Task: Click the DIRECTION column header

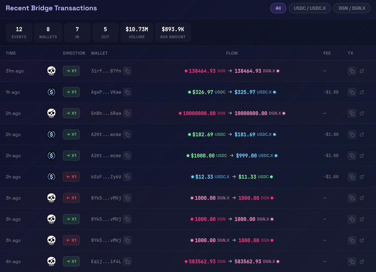Action: click(x=74, y=53)
